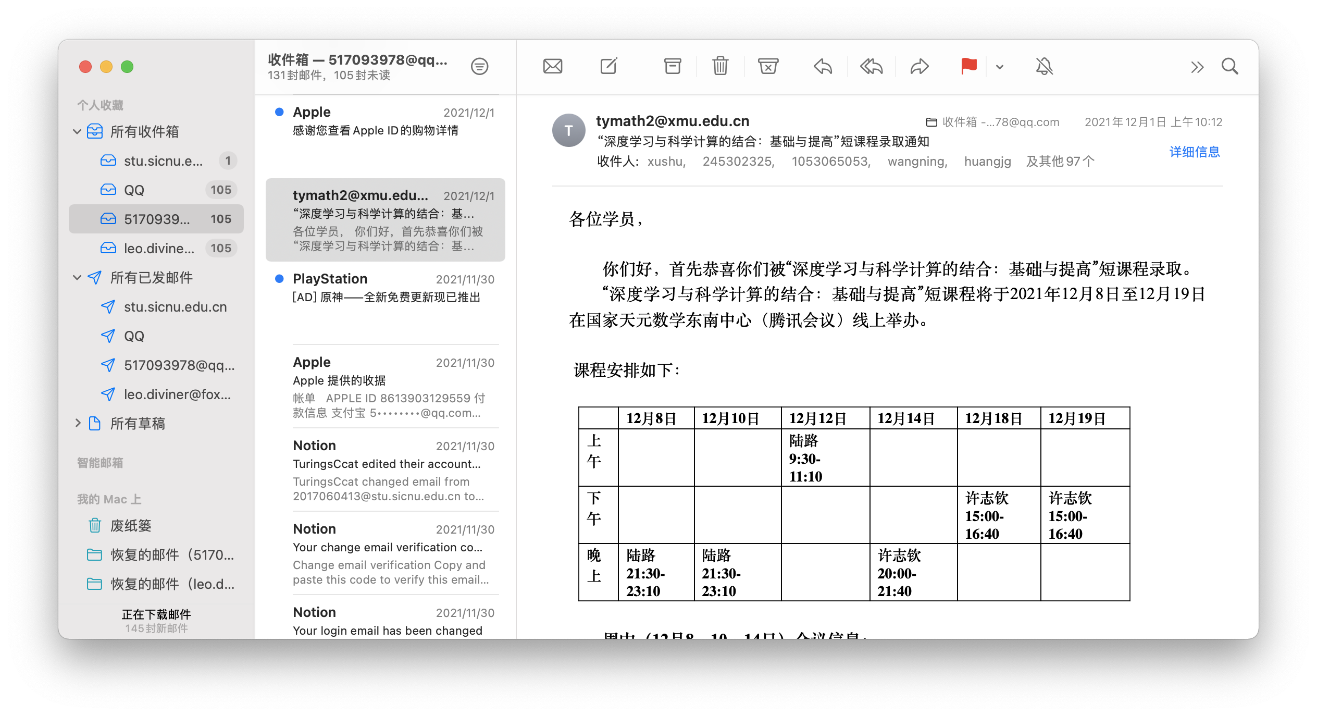Click the Reply All icon
The image size is (1317, 716).
[871, 67]
